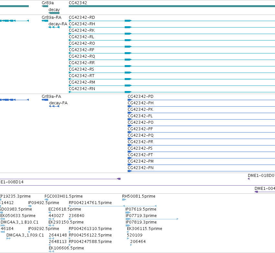Select EST IP09492.5prime

pyautogui.click(x=44, y=203)
